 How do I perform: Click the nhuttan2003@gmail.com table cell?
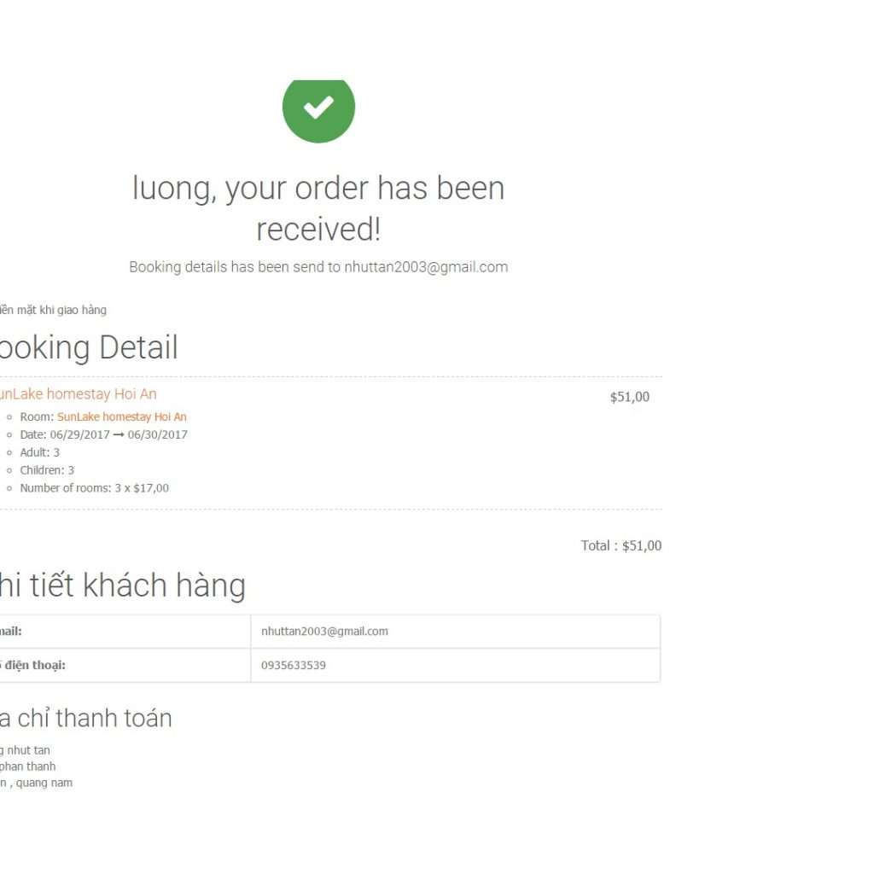pyautogui.click(x=456, y=632)
